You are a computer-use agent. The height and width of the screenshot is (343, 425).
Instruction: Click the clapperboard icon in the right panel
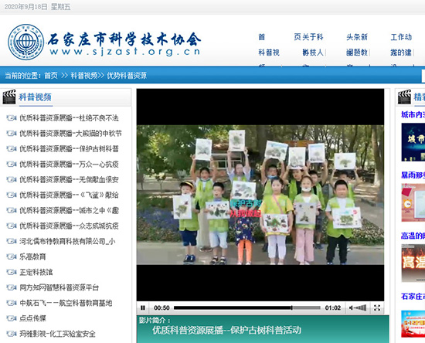404,97
